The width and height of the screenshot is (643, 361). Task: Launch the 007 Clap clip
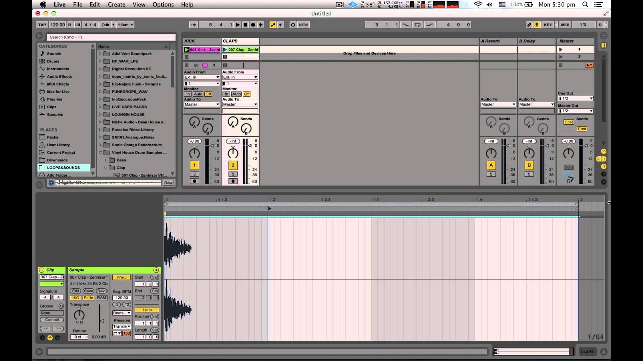(x=225, y=50)
